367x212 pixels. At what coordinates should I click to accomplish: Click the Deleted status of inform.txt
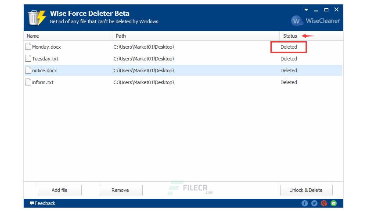coord(288,82)
